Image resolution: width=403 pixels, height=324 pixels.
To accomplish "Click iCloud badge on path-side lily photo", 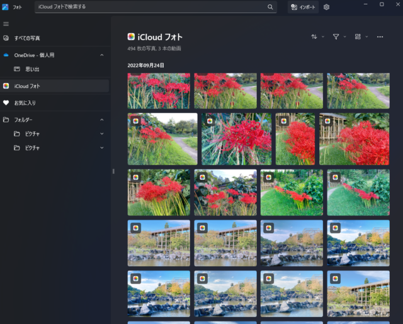I will tap(136, 121).
